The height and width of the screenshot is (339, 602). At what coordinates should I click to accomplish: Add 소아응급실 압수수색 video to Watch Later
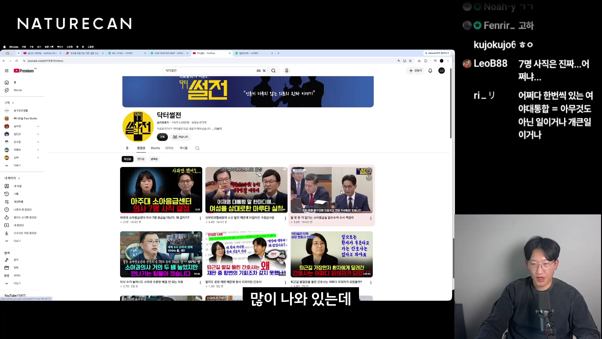(x=369, y=171)
